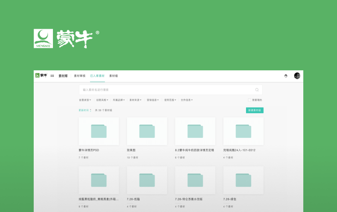The image size is (337, 212).
Task: Open the app grid menu icon
Action: point(52,76)
